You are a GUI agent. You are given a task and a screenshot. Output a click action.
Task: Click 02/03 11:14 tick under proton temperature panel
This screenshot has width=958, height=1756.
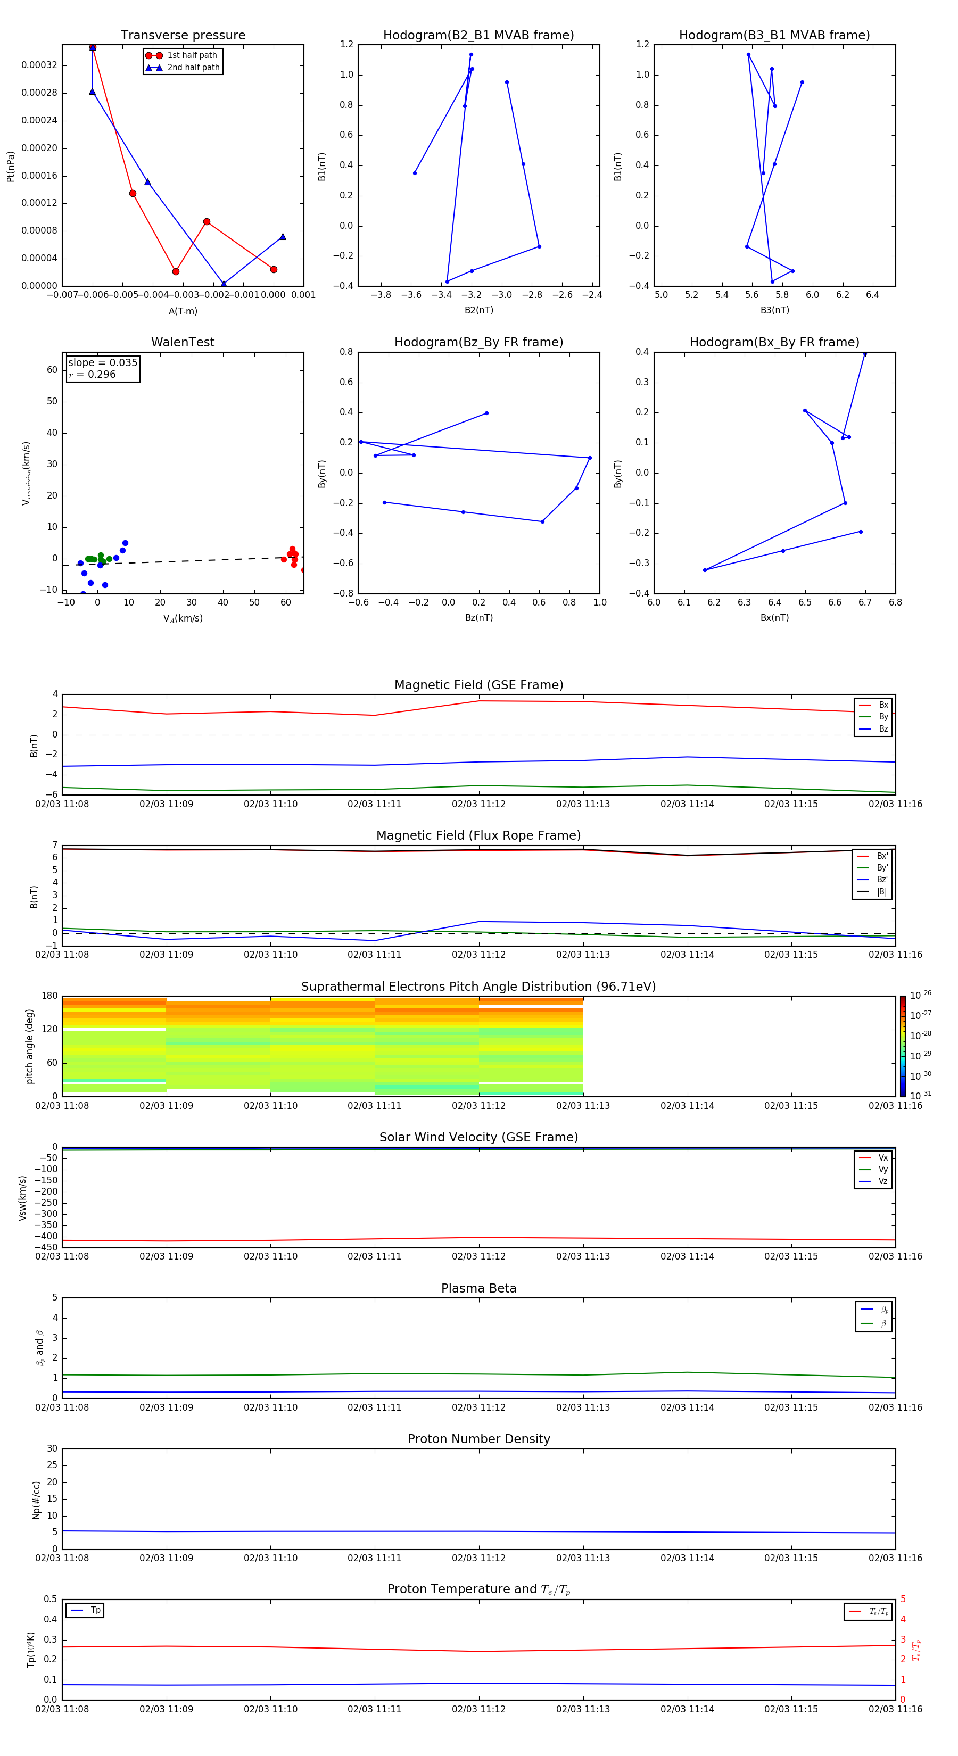(687, 1709)
